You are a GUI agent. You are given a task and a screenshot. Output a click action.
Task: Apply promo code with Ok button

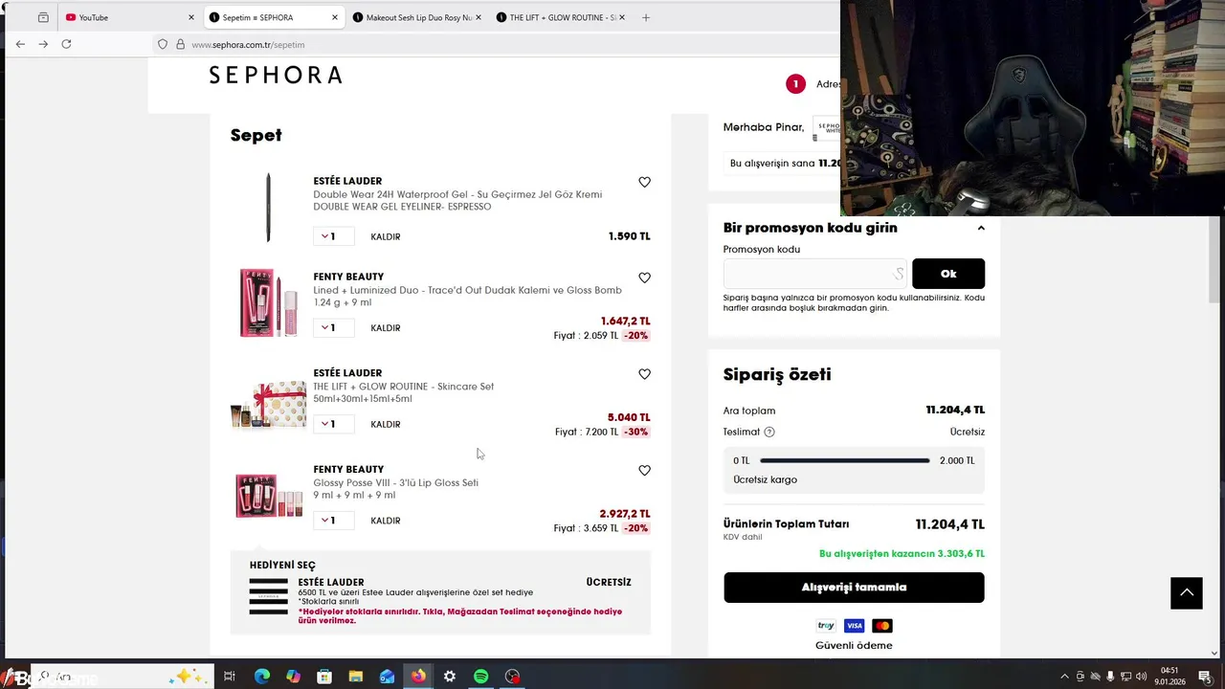(x=948, y=274)
